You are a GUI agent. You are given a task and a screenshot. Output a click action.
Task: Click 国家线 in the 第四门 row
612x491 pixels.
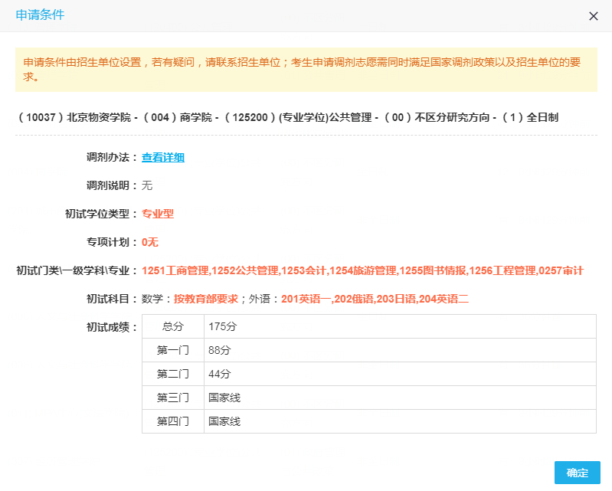(224, 422)
